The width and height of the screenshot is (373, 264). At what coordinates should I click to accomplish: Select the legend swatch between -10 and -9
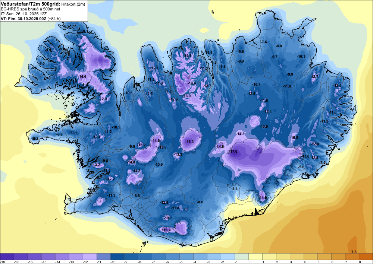point(117,257)
